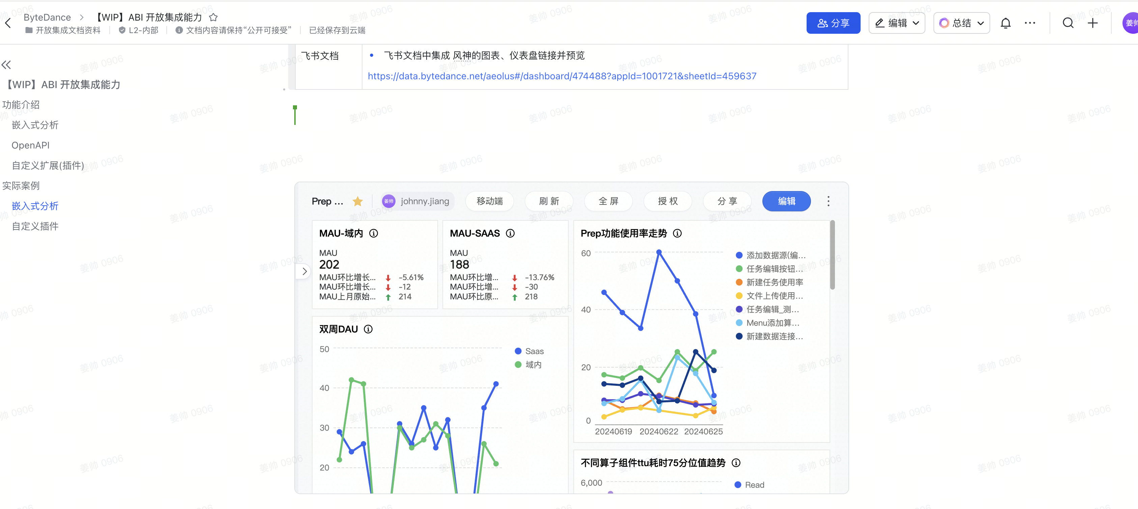The image size is (1138, 509).
Task: Click the Read legend in ttu chart
Action: [x=749, y=485]
